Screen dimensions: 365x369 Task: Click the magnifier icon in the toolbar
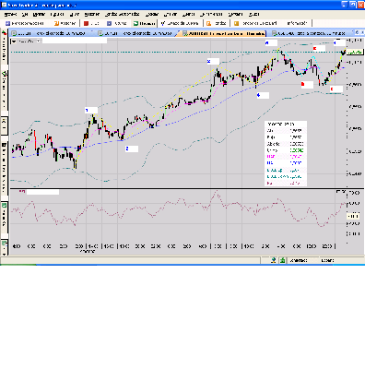pos(209,23)
